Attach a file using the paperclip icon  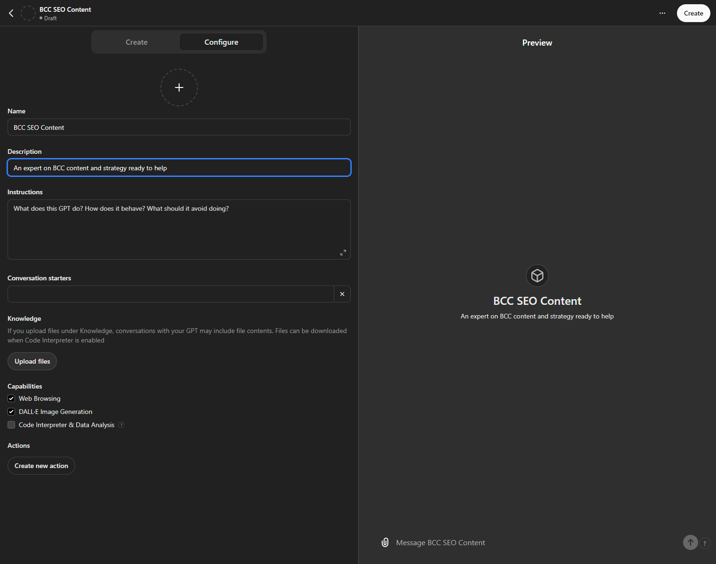click(x=385, y=542)
